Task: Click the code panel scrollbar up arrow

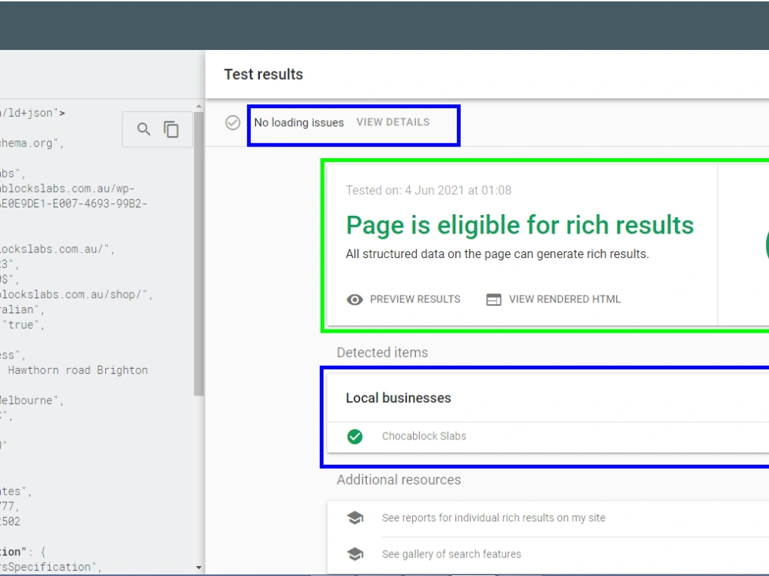Action: tap(198, 106)
